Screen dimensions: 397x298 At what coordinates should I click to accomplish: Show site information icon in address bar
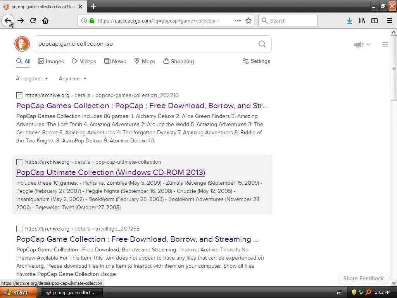(84, 21)
